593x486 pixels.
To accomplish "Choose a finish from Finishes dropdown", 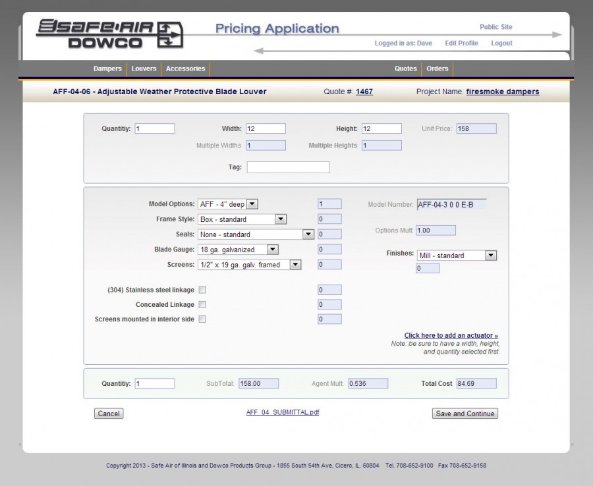I will pyautogui.click(x=457, y=256).
